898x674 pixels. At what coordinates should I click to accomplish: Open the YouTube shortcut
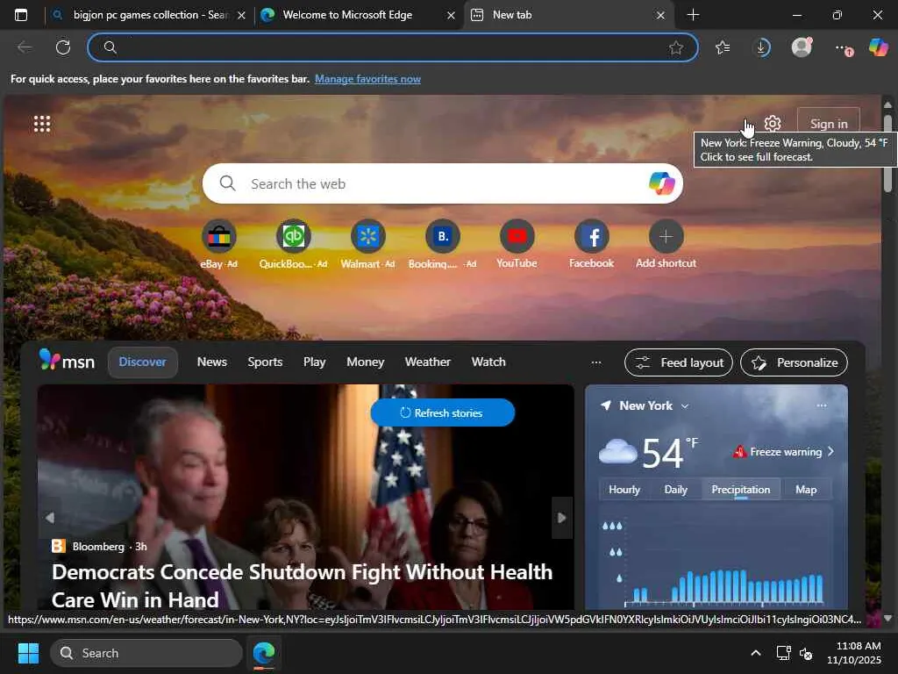point(517,236)
